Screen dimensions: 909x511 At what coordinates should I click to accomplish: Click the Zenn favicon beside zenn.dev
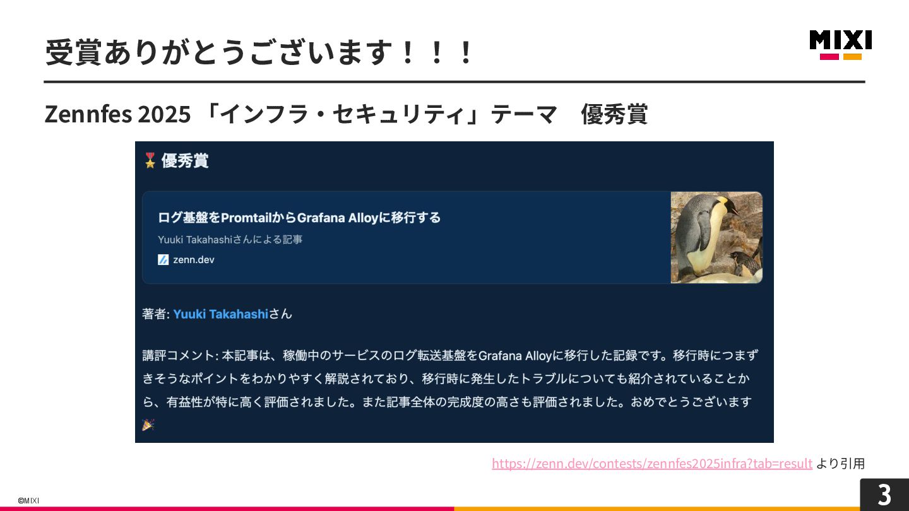click(x=163, y=259)
